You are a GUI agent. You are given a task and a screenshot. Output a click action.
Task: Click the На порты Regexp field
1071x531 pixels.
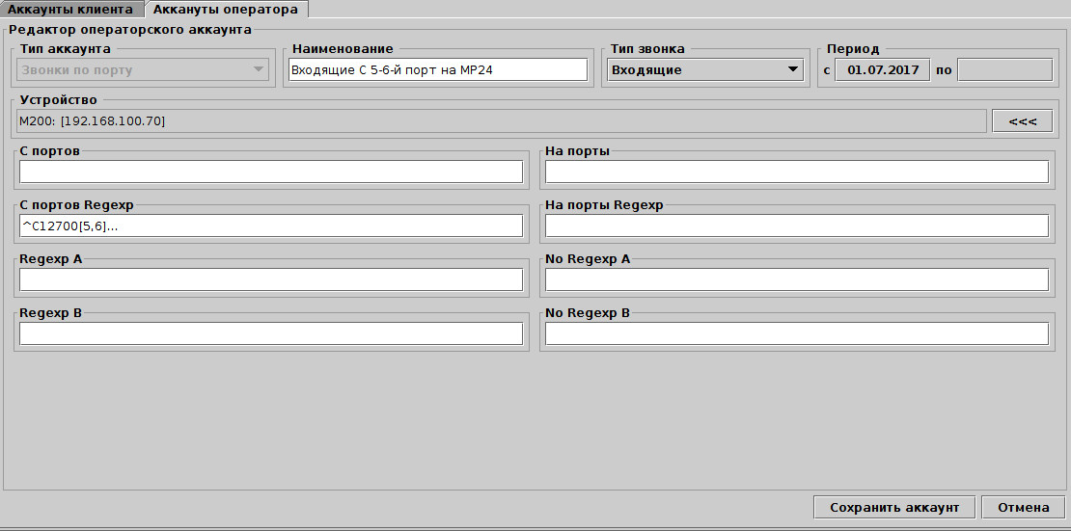point(796,226)
